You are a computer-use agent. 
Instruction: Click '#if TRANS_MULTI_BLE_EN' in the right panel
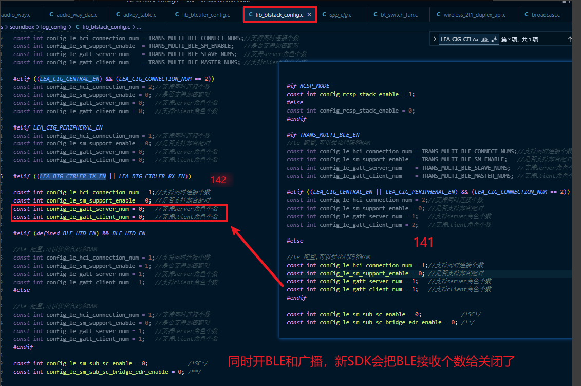pos(323,135)
